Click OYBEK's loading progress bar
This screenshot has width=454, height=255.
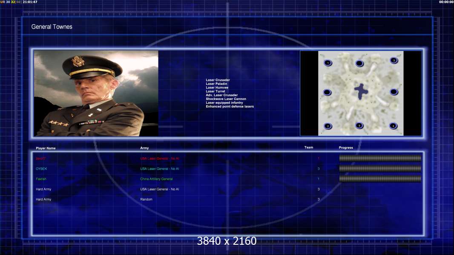coord(380,168)
